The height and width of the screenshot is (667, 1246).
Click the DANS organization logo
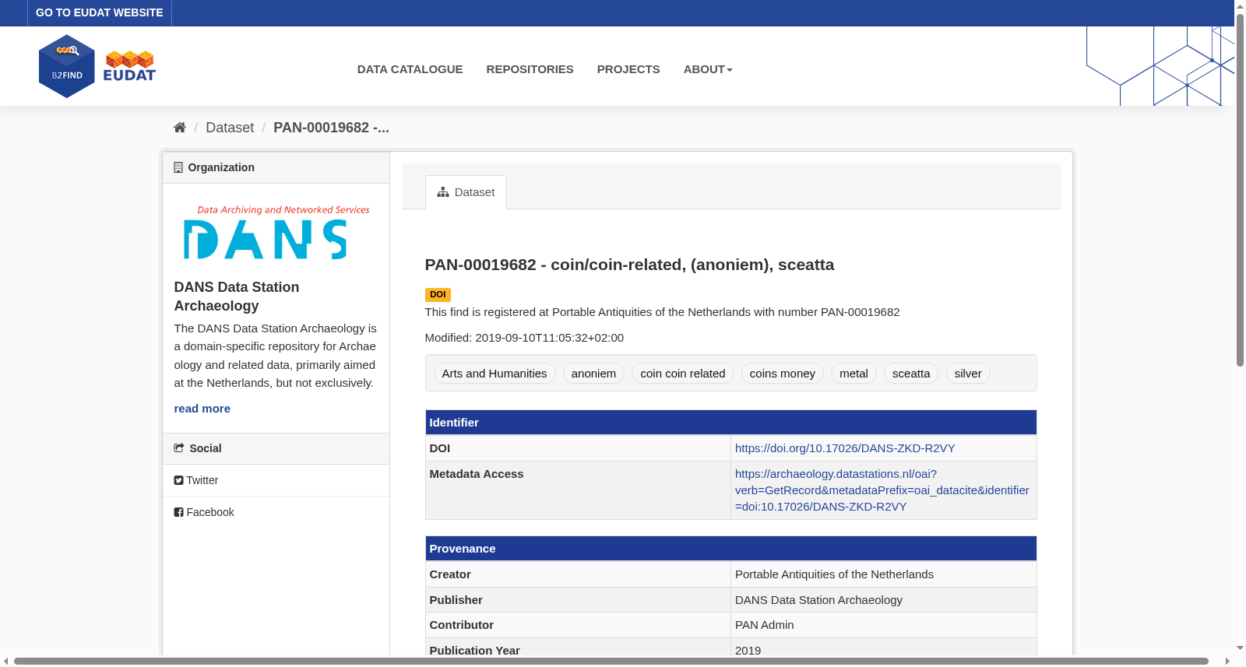[x=276, y=231]
